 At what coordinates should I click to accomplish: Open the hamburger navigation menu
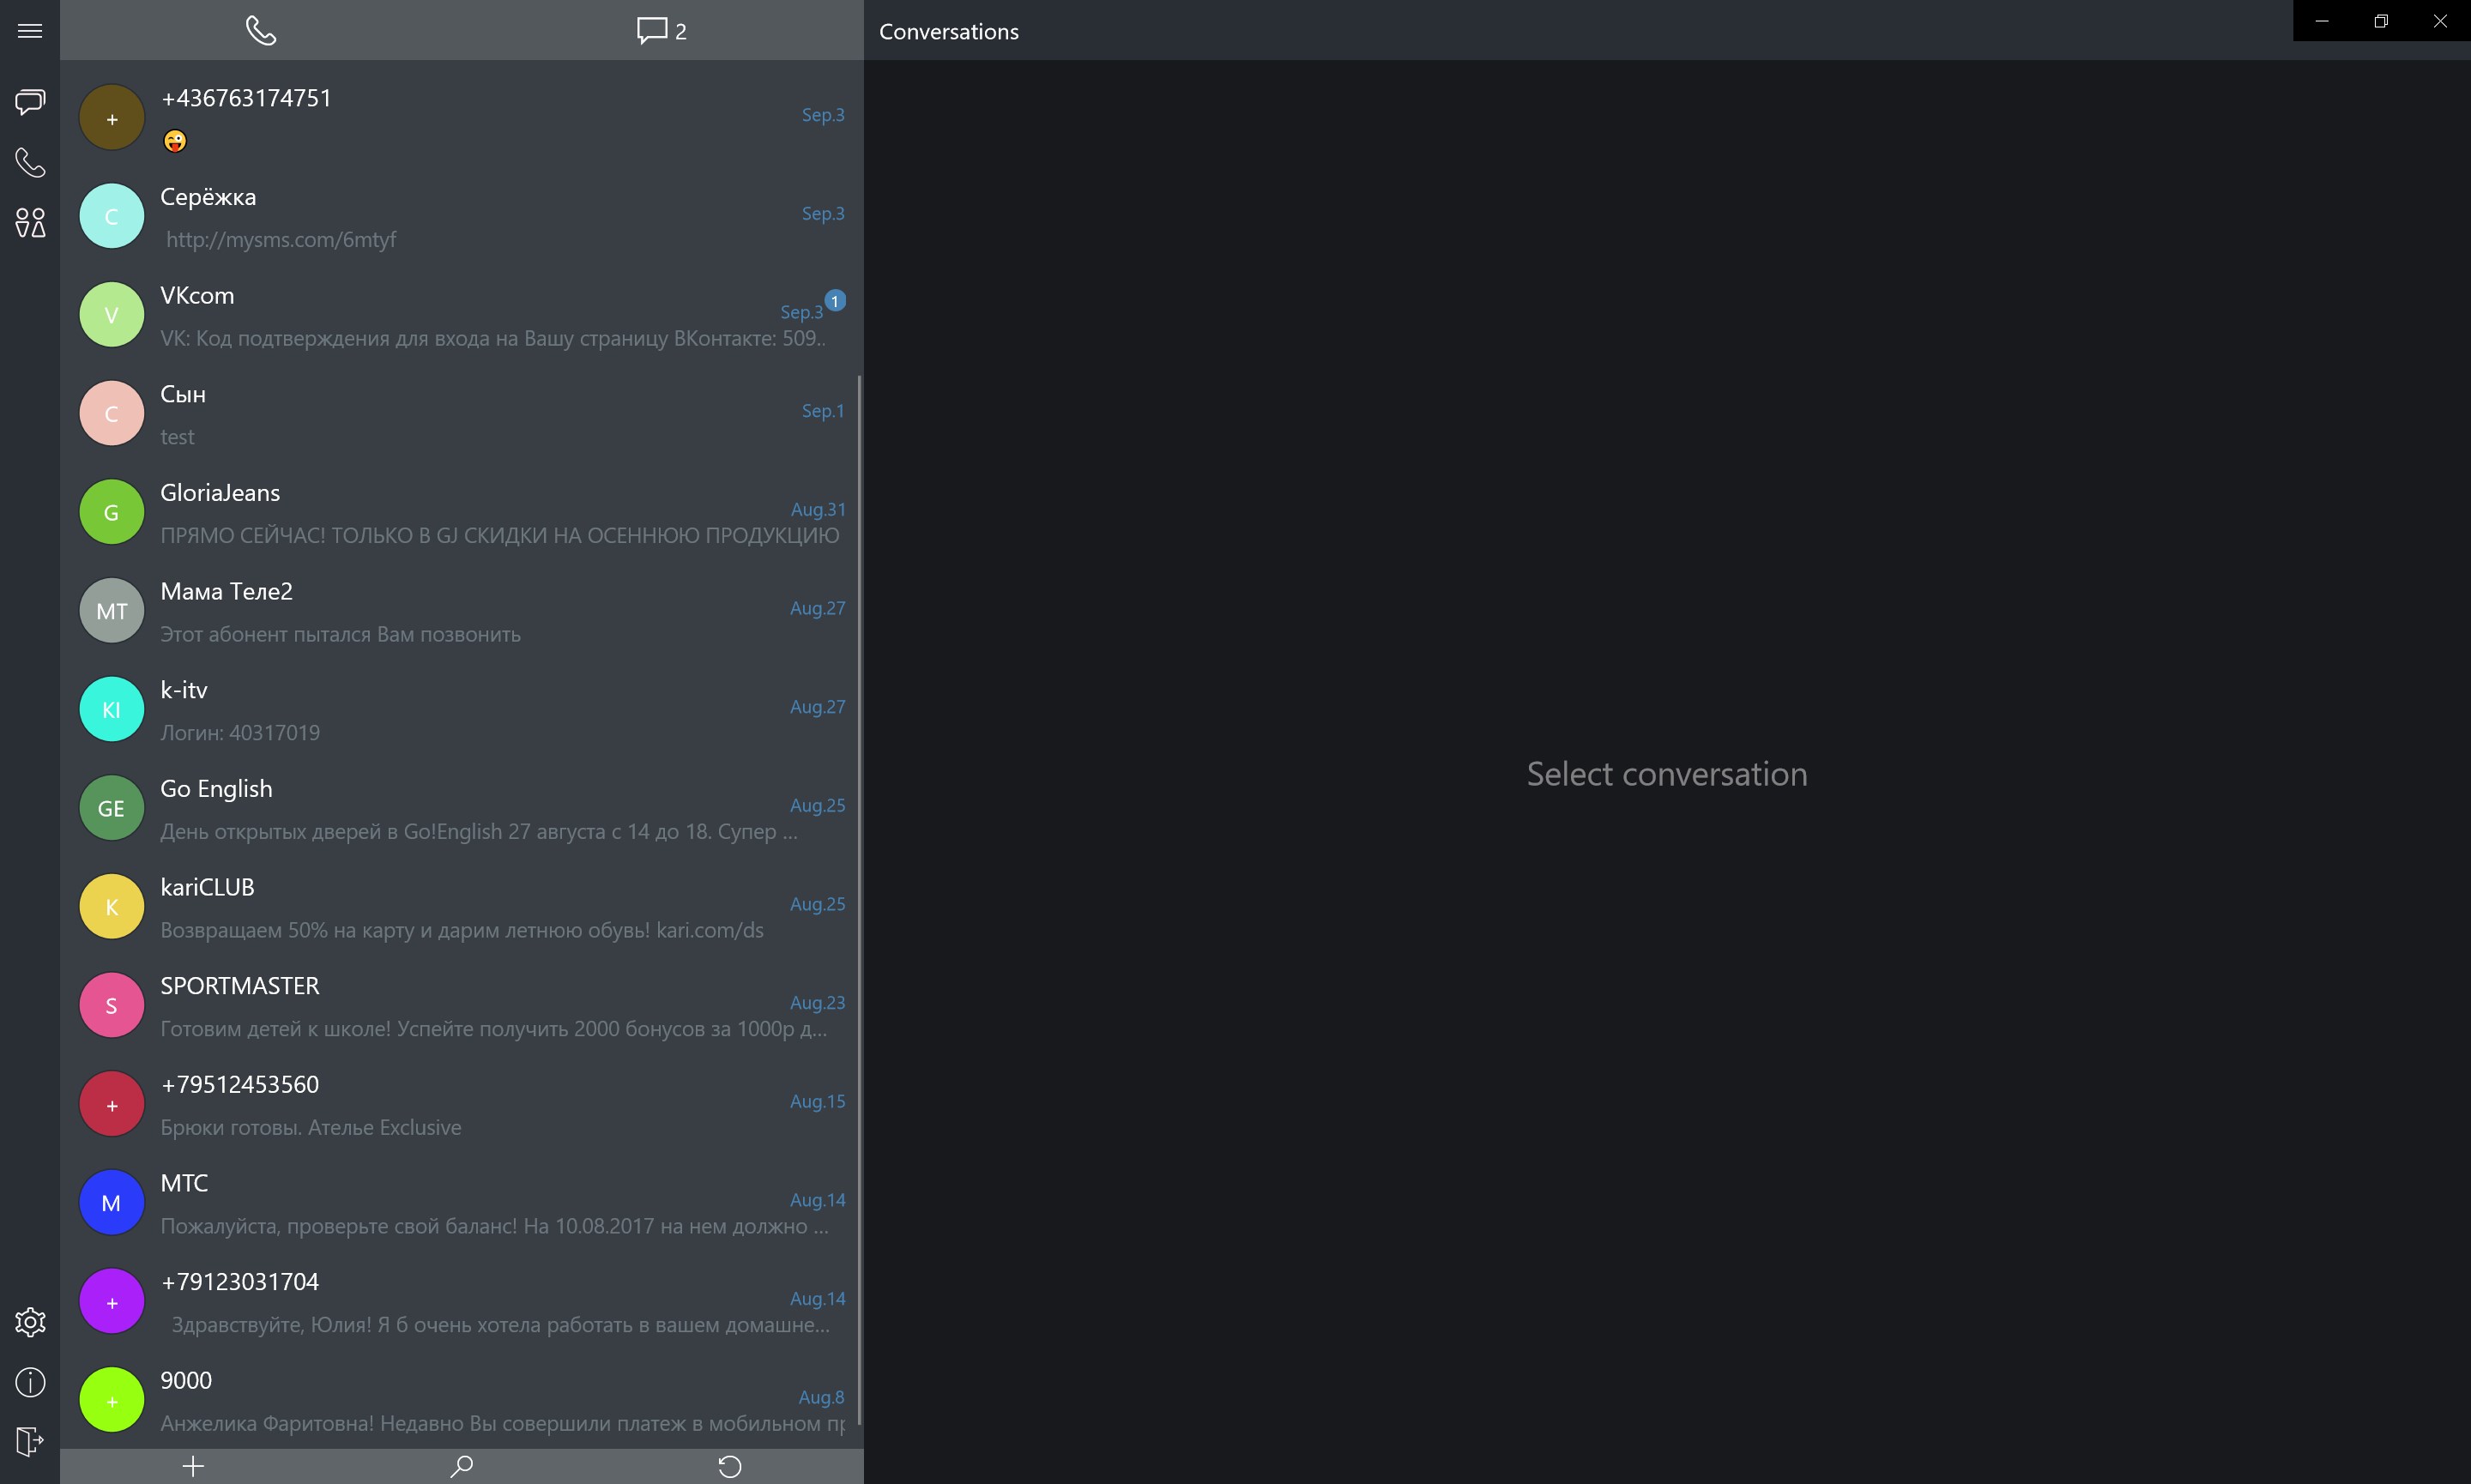[29, 30]
